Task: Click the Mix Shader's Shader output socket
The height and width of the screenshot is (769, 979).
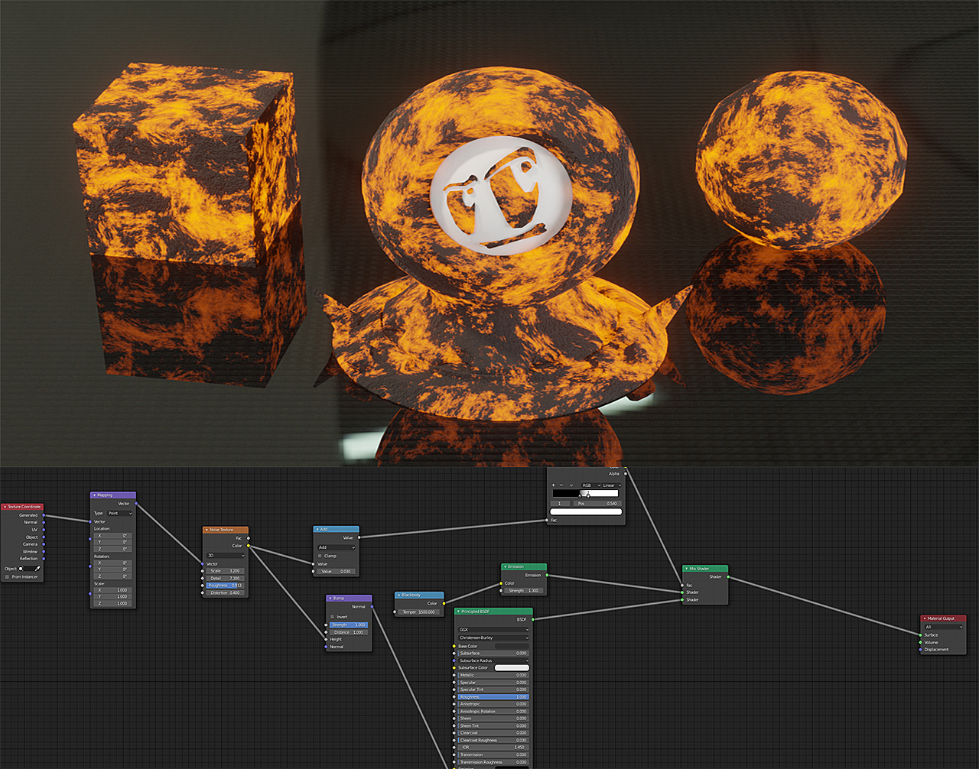Action: pyautogui.click(x=728, y=577)
